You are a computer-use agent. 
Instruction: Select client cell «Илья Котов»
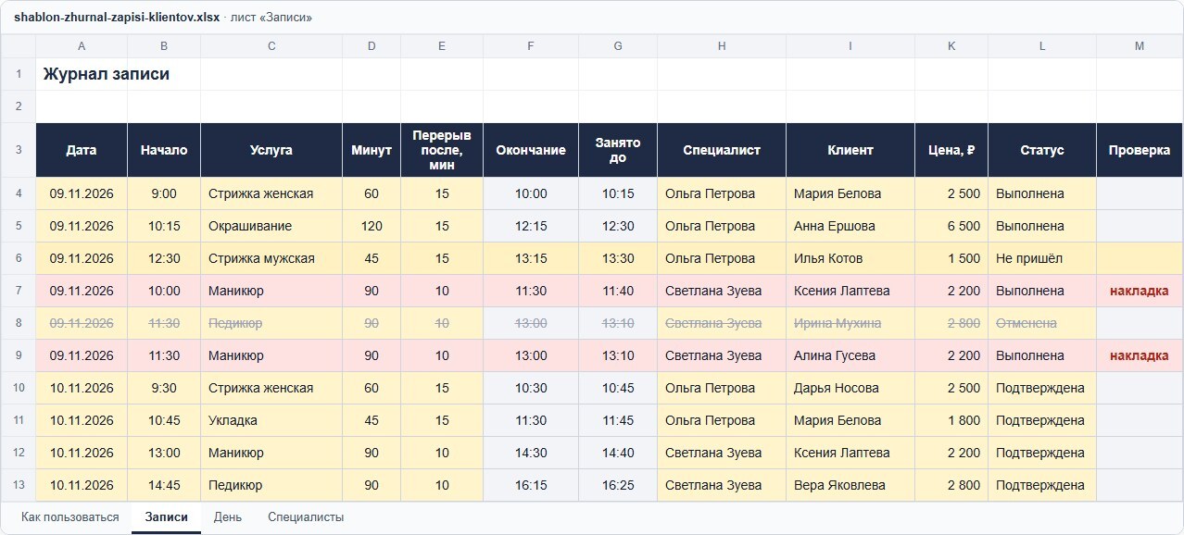tap(850, 258)
